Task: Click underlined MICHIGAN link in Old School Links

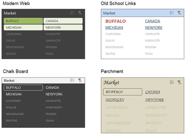Action: click(x=114, y=28)
